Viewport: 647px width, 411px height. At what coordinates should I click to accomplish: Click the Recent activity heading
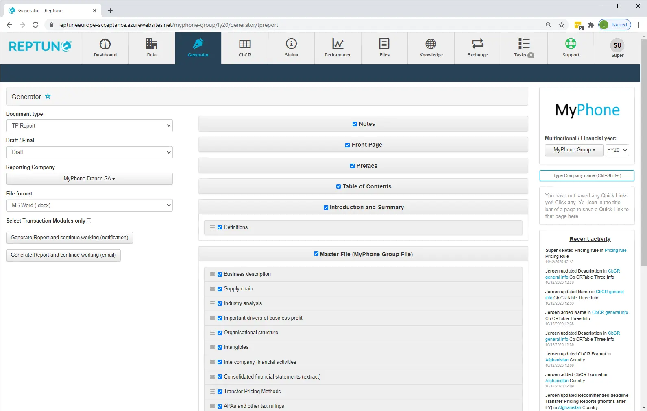coord(590,239)
